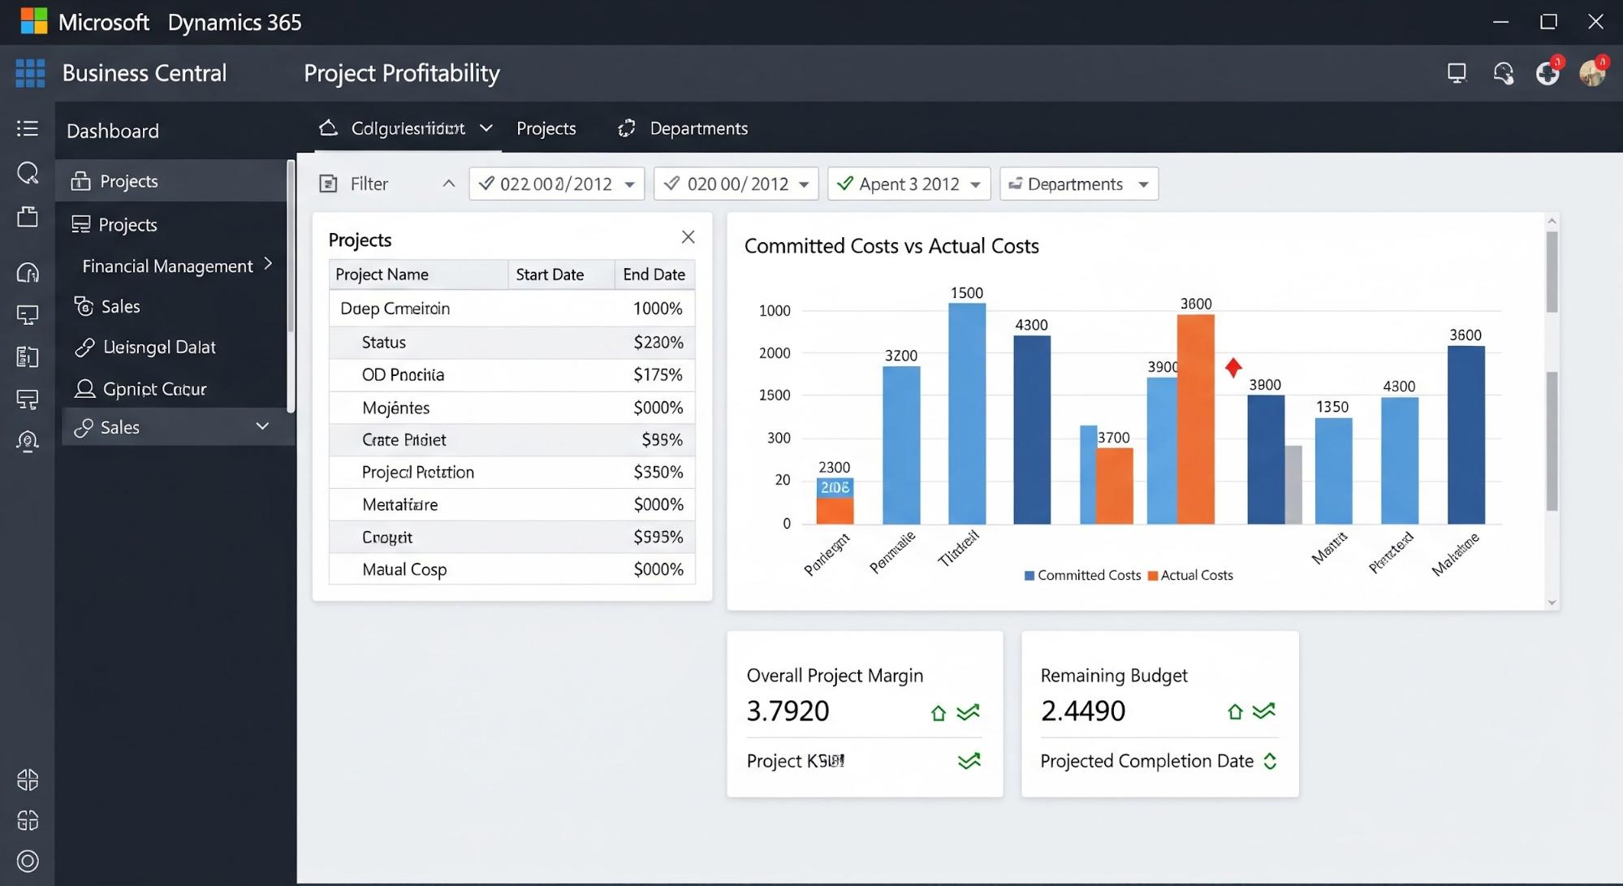Image resolution: width=1623 pixels, height=886 pixels.
Task: Click trend icon next to 3.7920 value
Action: pyautogui.click(x=968, y=712)
